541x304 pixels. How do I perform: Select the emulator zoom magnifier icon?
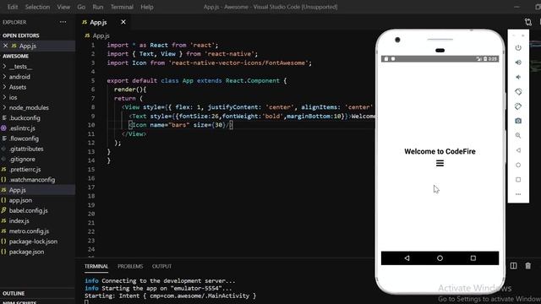click(518, 135)
